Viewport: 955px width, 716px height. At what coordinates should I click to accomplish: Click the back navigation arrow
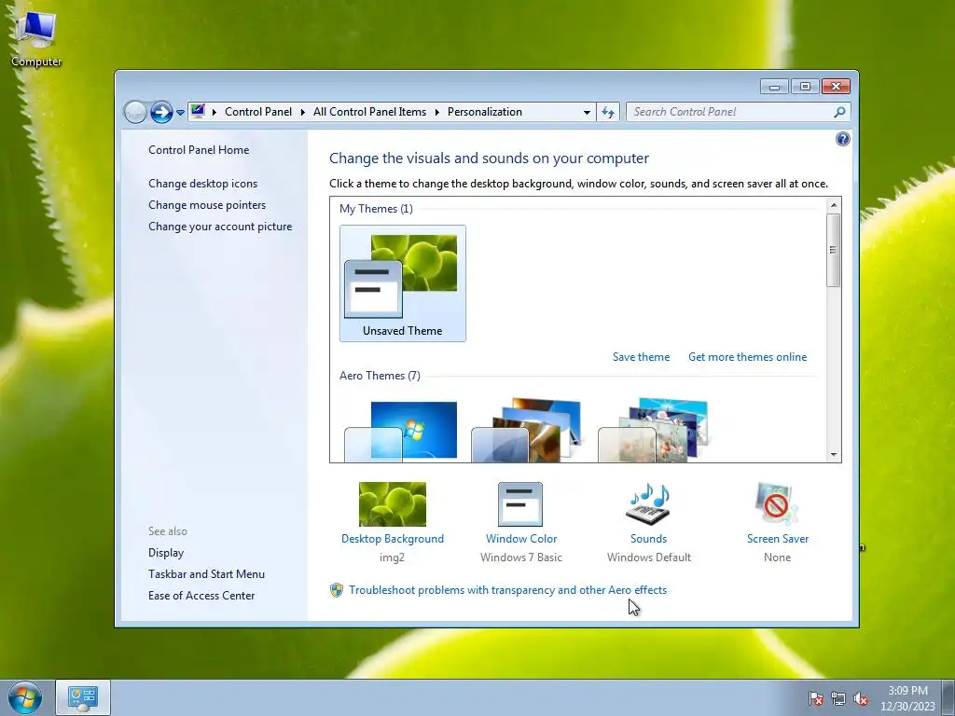(135, 112)
